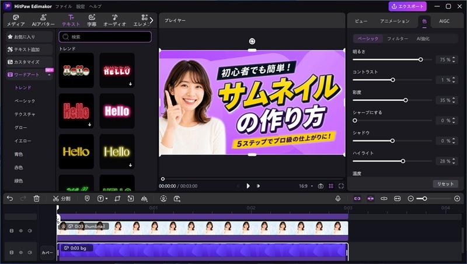Open the AI portrait cutout icon
The width and height of the screenshot is (467, 264).
[x=163, y=198]
